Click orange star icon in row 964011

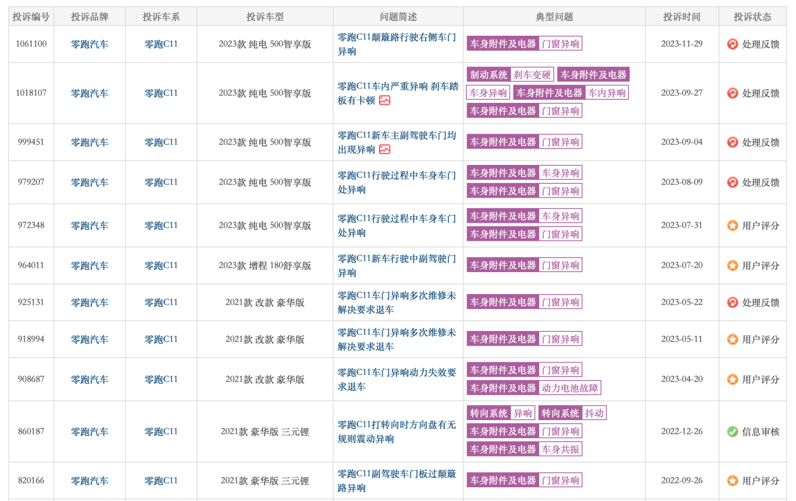(732, 265)
